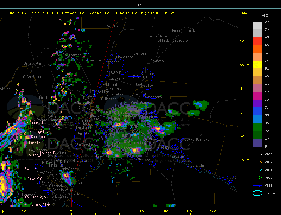Click the TUPUNGATO place label

[x=56, y=166]
